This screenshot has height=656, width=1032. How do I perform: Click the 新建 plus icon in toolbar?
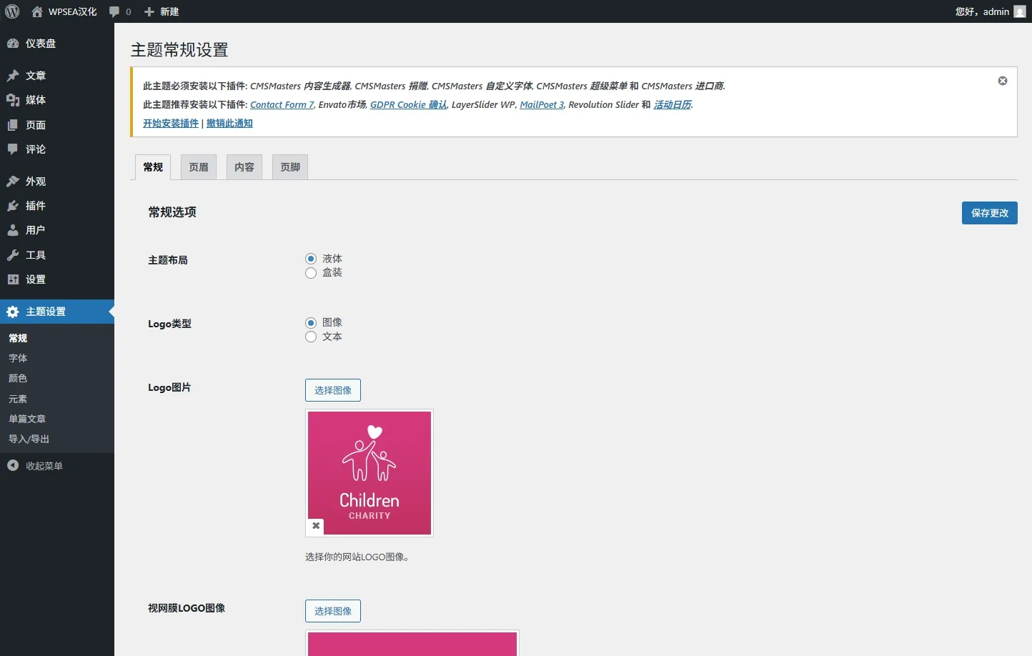(x=149, y=12)
